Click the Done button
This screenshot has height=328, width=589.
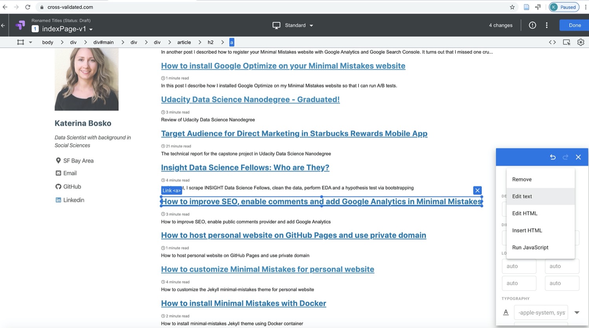pyautogui.click(x=574, y=25)
